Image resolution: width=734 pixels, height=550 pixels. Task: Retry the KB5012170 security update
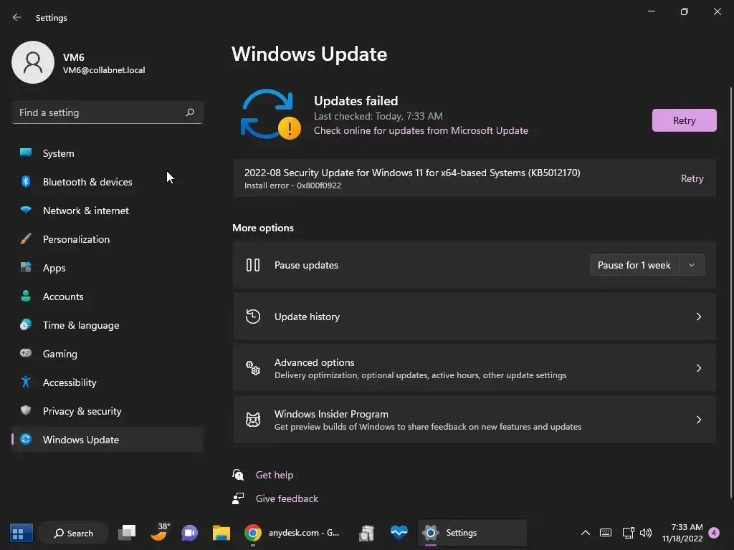[692, 178]
